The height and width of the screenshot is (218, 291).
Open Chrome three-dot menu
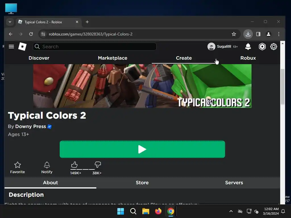(x=278, y=34)
